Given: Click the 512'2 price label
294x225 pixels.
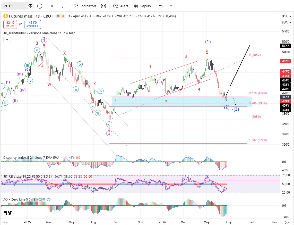Looking at the screenshot, I should point(285,46).
